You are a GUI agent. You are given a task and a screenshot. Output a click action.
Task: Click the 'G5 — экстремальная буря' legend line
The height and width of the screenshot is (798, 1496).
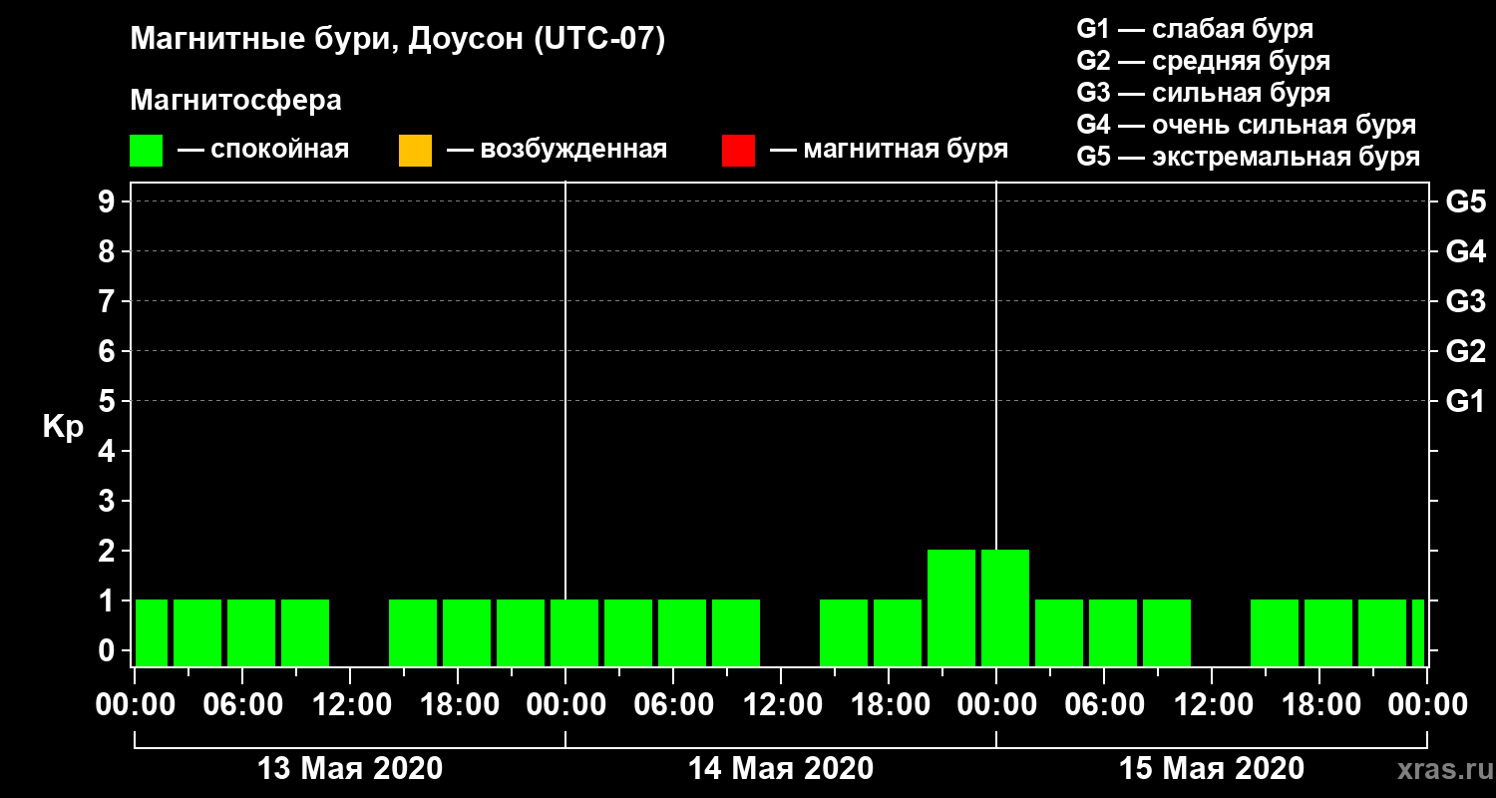click(1249, 158)
